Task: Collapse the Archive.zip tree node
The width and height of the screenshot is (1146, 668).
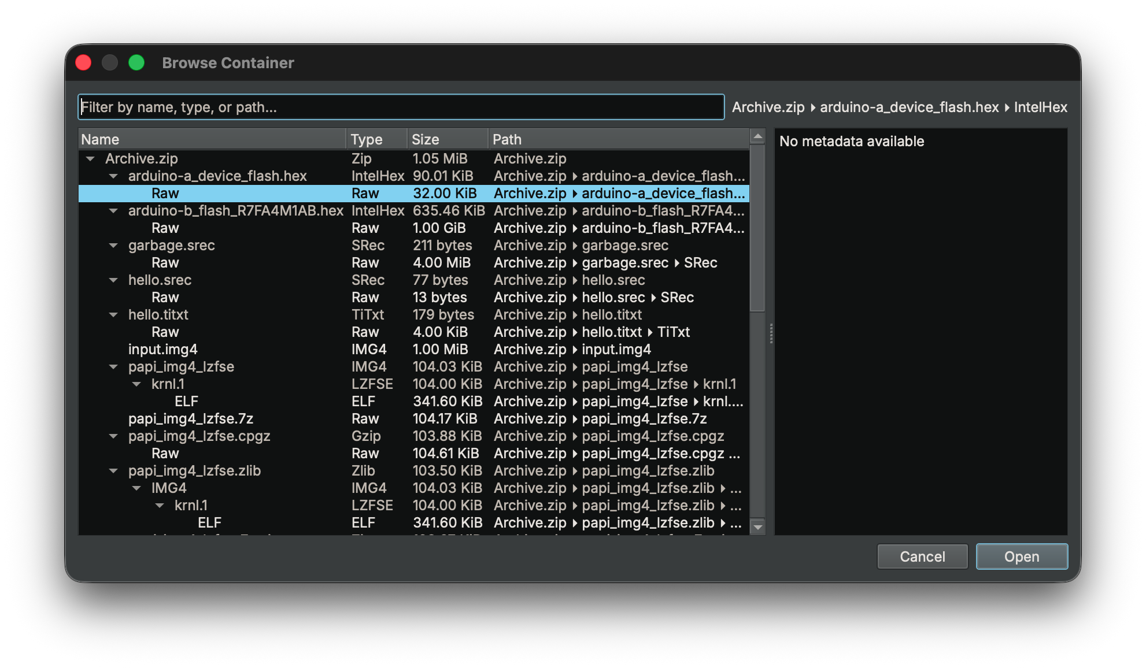Action: point(90,158)
